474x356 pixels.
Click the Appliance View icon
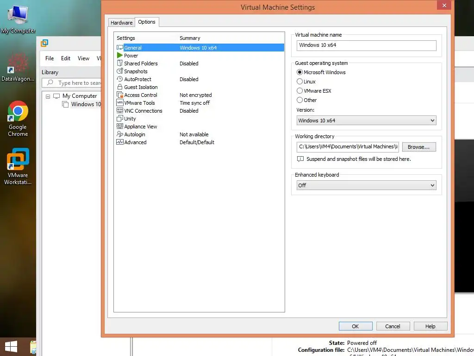pos(120,126)
